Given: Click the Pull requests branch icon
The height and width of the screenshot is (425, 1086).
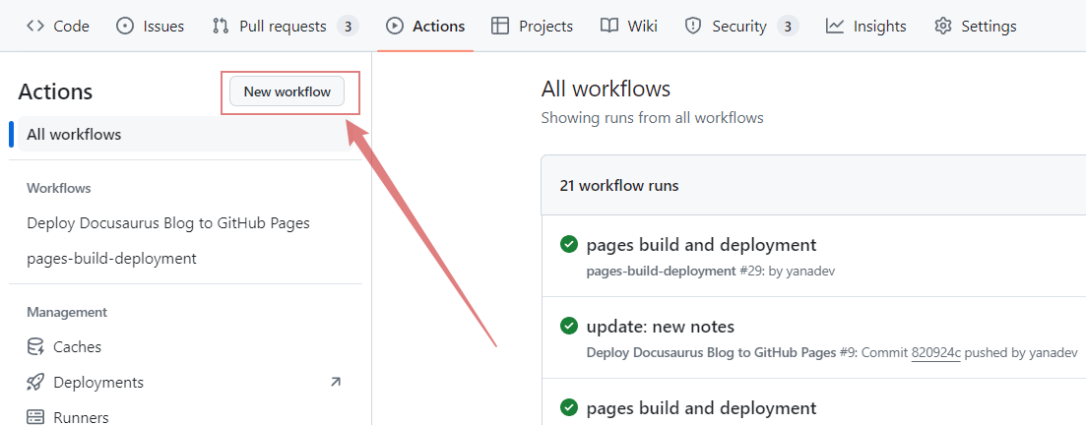Looking at the screenshot, I should 221,27.
